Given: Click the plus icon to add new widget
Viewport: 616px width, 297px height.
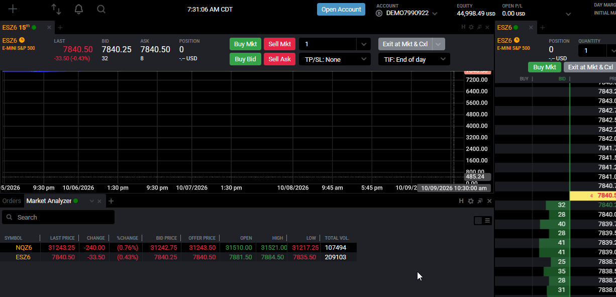Looking at the screenshot, I should [x=13, y=9].
